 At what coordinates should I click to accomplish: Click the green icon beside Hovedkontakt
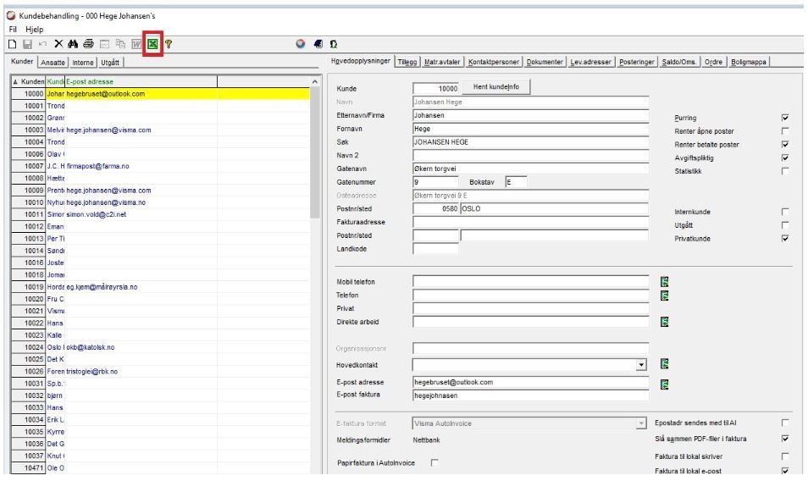pyautogui.click(x=665, y=364)
